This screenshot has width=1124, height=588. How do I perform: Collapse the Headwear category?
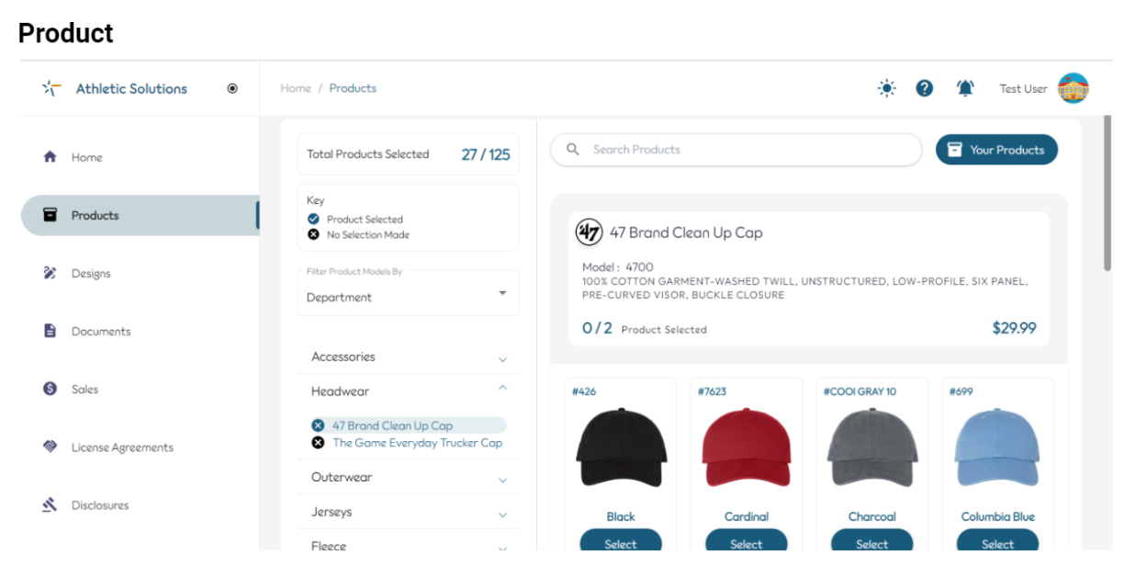[x=408, y=391]
